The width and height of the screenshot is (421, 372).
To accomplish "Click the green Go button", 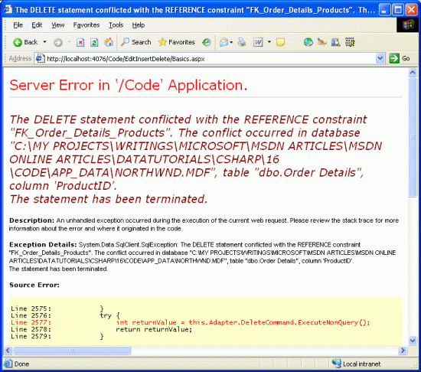I will 400,58.
